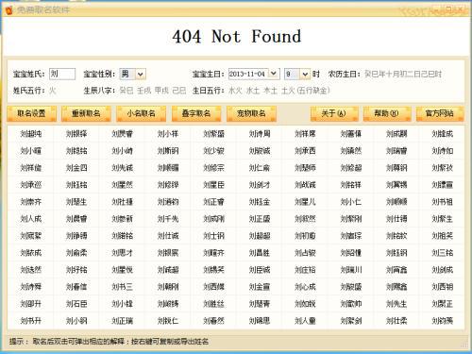472x354 pixels.
Task: Select the name 刘先生
Action: [x=396, y=304]
